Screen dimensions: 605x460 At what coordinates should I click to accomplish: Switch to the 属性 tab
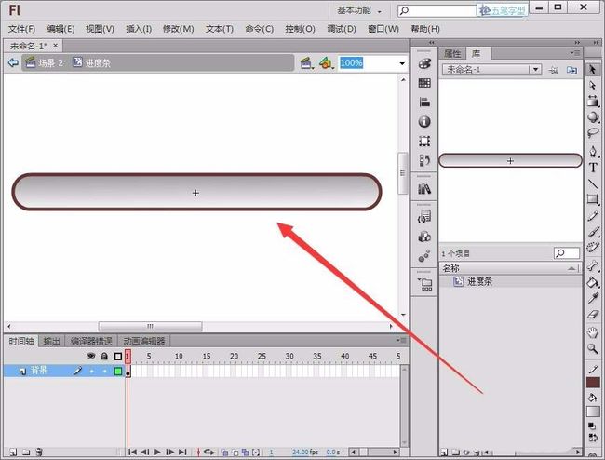click(452, 53)
